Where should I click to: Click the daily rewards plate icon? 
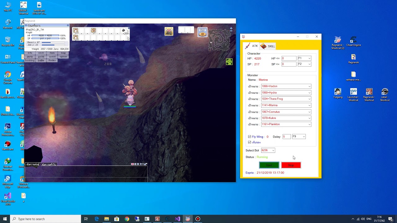pos(203,32)
